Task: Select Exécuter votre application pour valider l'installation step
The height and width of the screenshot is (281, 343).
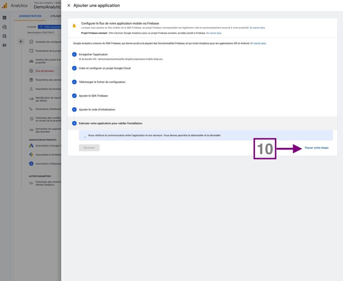Action: coord(111,123)
